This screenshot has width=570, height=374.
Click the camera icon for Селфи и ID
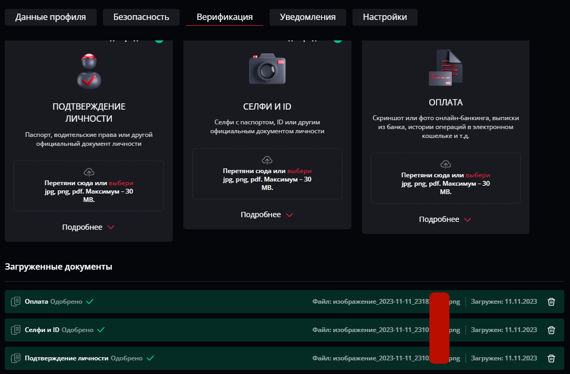coord(267,69)
